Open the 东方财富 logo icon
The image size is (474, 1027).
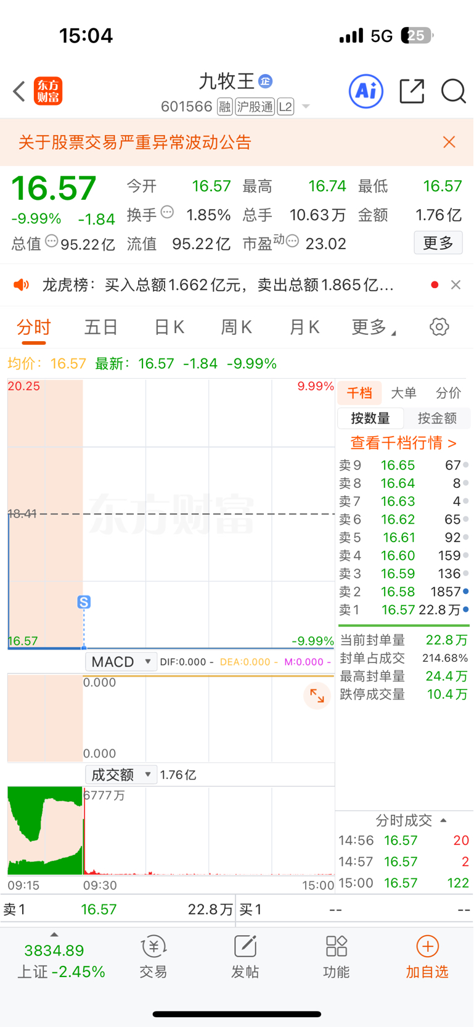point(48,91)
